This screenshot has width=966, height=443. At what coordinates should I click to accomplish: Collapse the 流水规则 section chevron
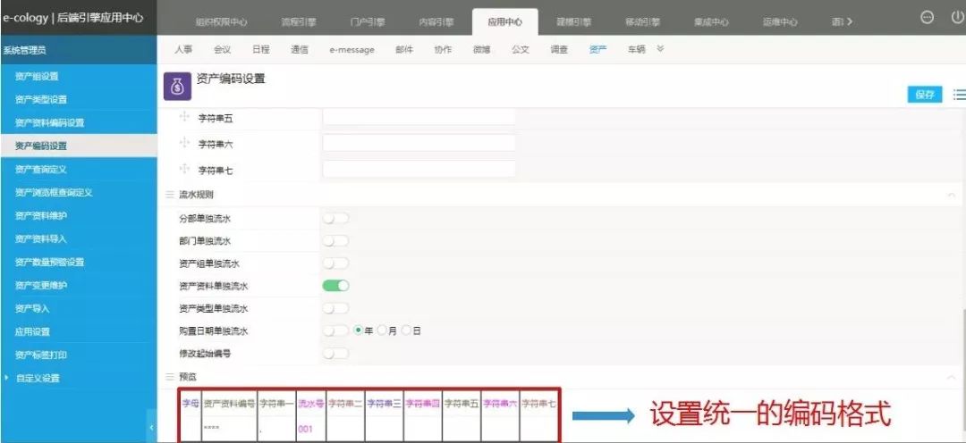coord(950,195)
